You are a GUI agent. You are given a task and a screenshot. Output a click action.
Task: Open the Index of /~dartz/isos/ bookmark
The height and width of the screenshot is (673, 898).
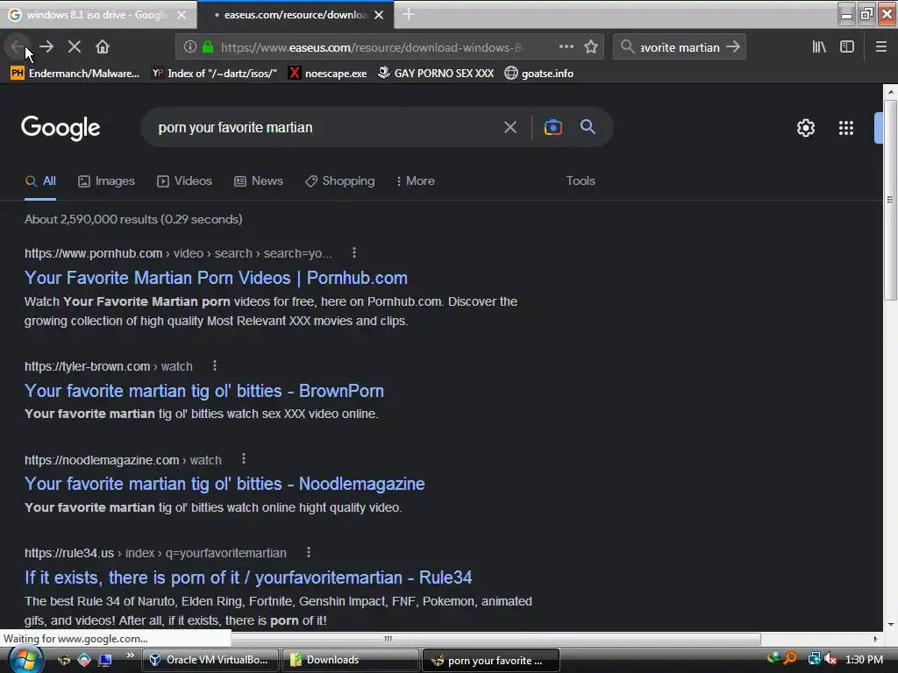click(214, 74)
